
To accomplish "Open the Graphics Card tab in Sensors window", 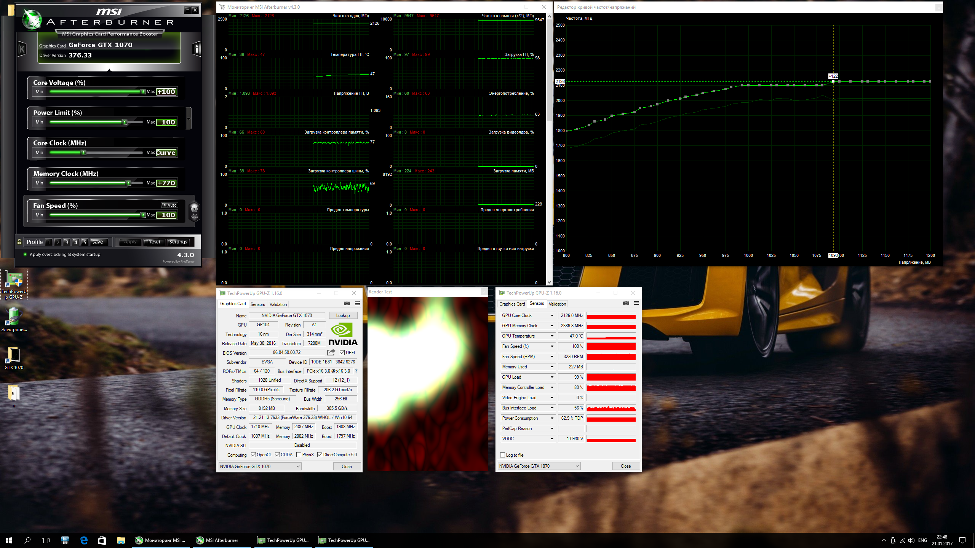I will 512,304.
